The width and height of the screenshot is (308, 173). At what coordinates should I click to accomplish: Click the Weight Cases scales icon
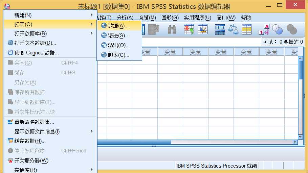[233, 29]
